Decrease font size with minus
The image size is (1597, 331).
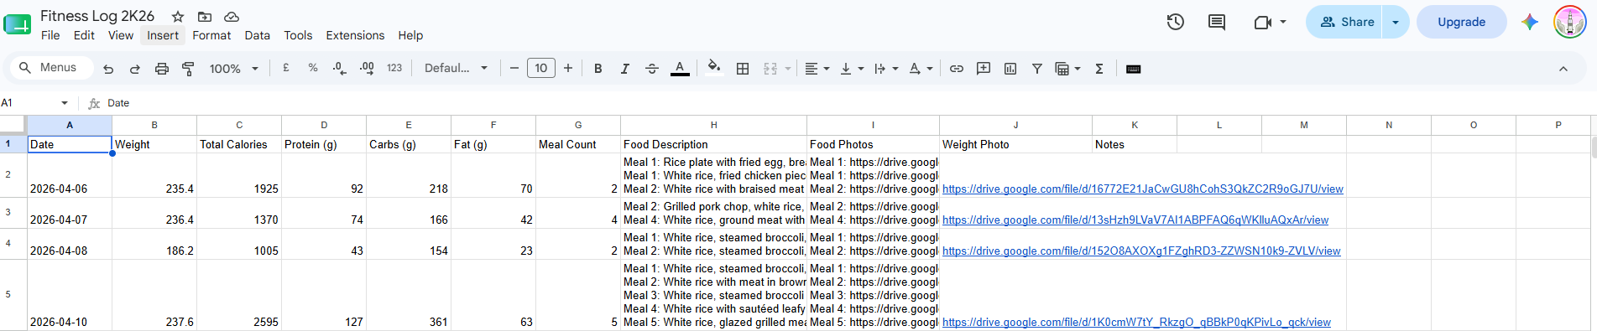tap(514, 68)
